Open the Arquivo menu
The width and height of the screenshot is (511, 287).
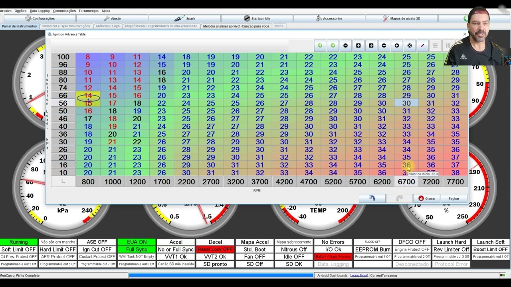(x=6, y=11)
